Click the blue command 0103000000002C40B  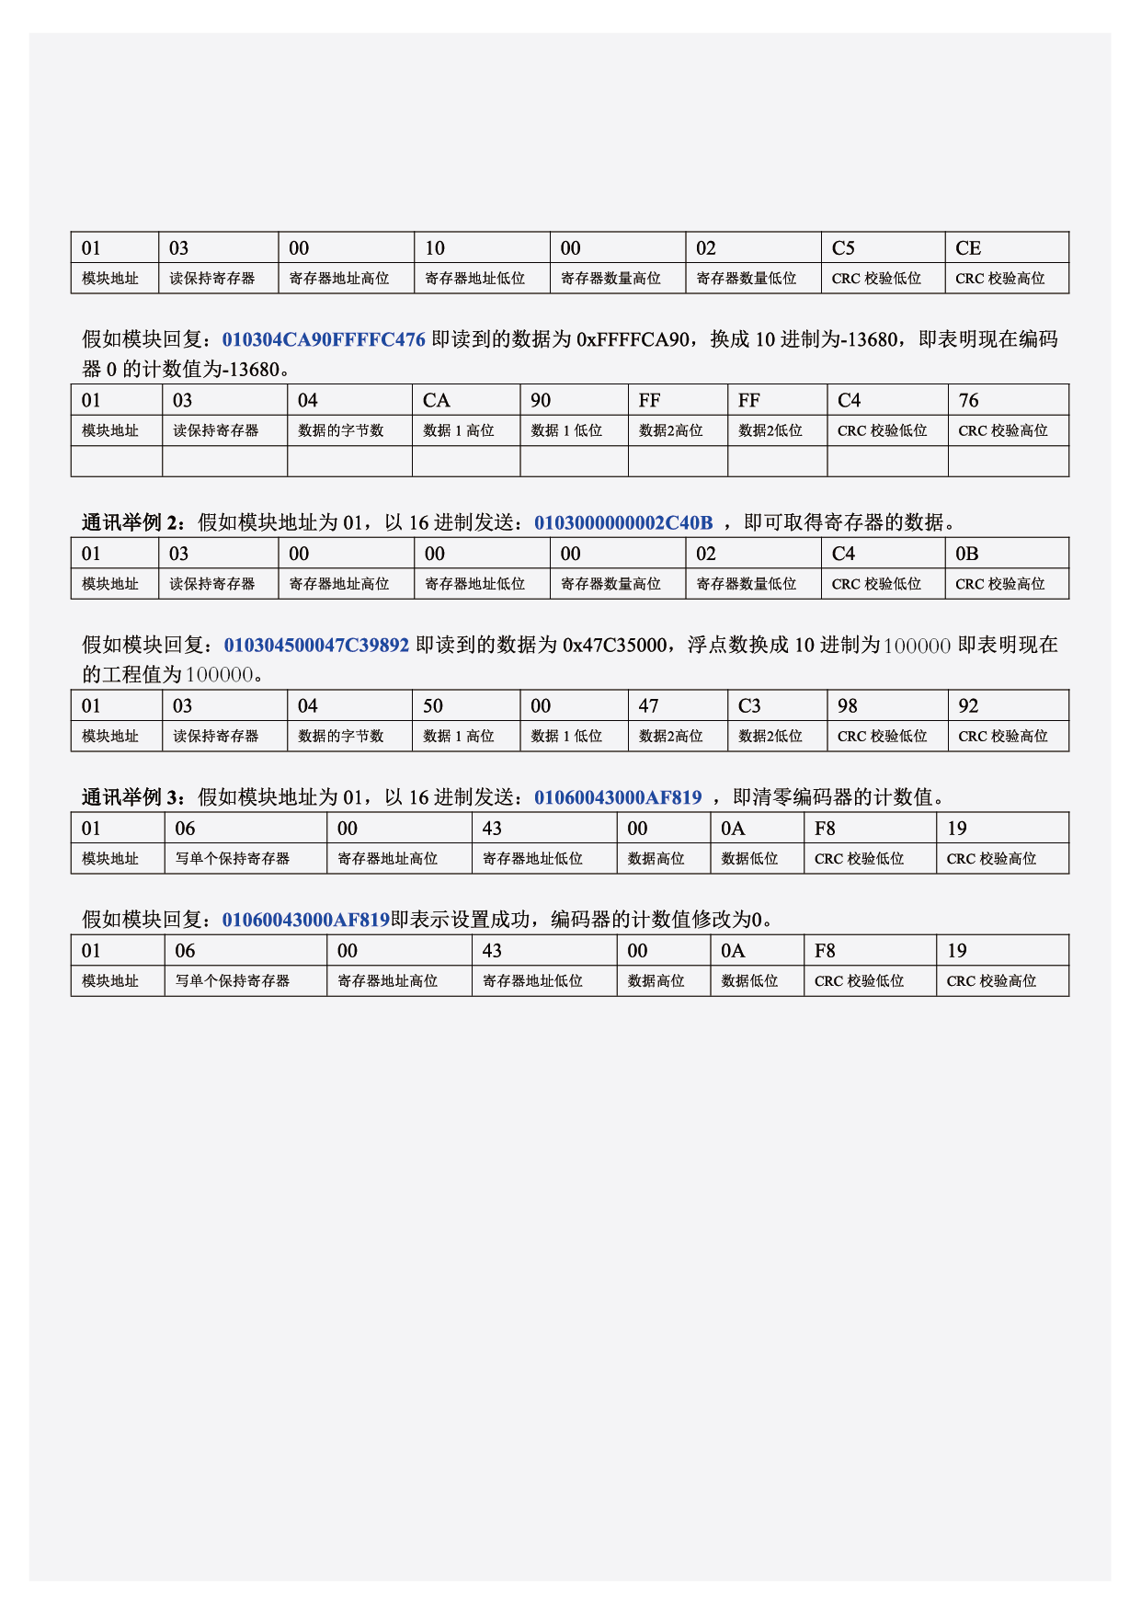[623, 522]
